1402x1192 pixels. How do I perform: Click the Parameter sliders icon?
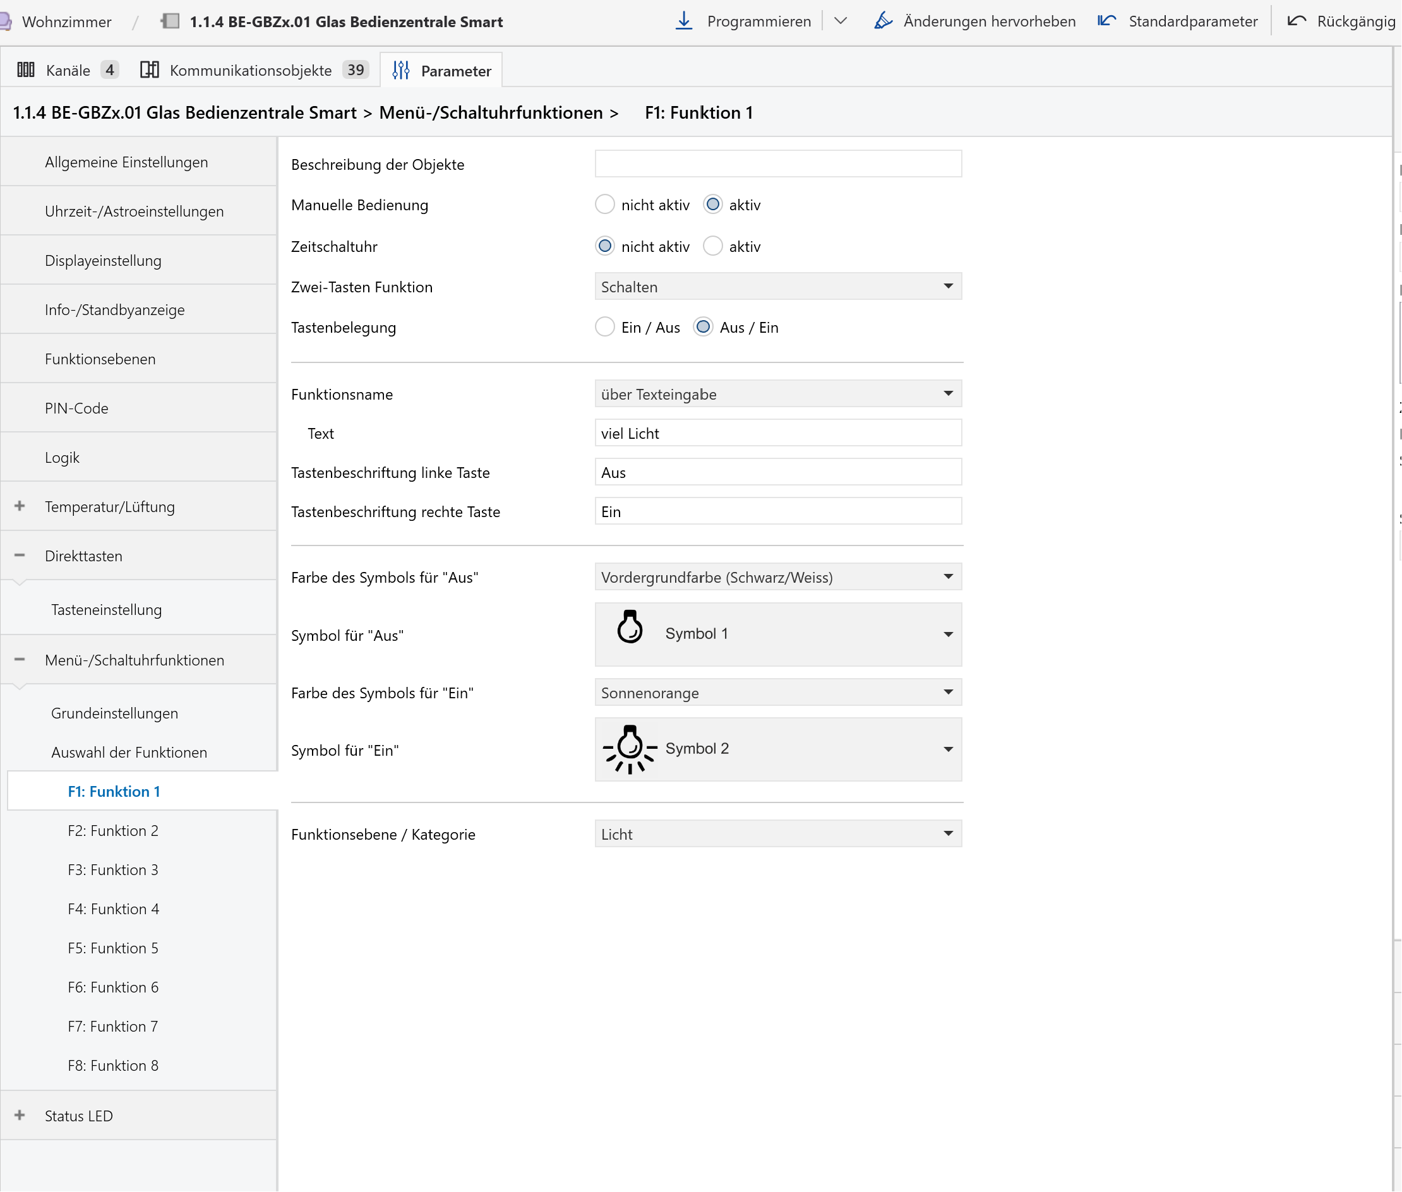click(401, 70)
